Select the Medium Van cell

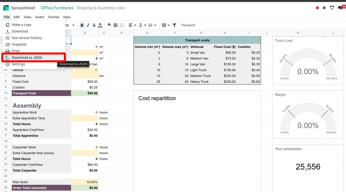click(201, 59)
